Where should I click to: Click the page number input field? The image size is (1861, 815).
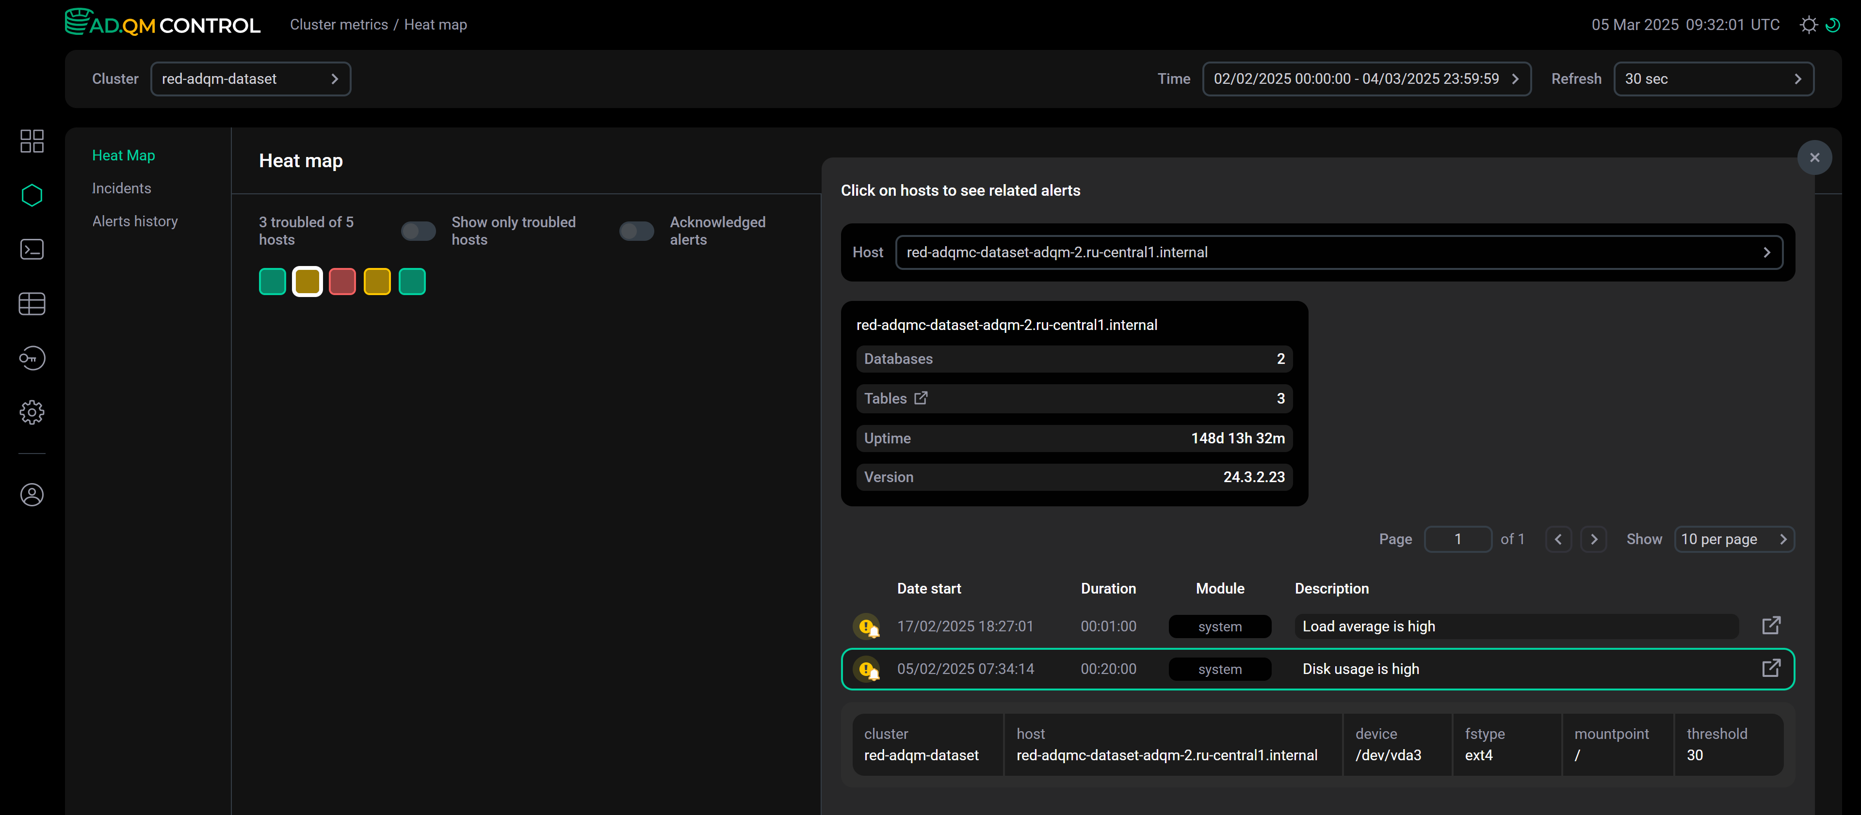click(x=1457, y=539)
